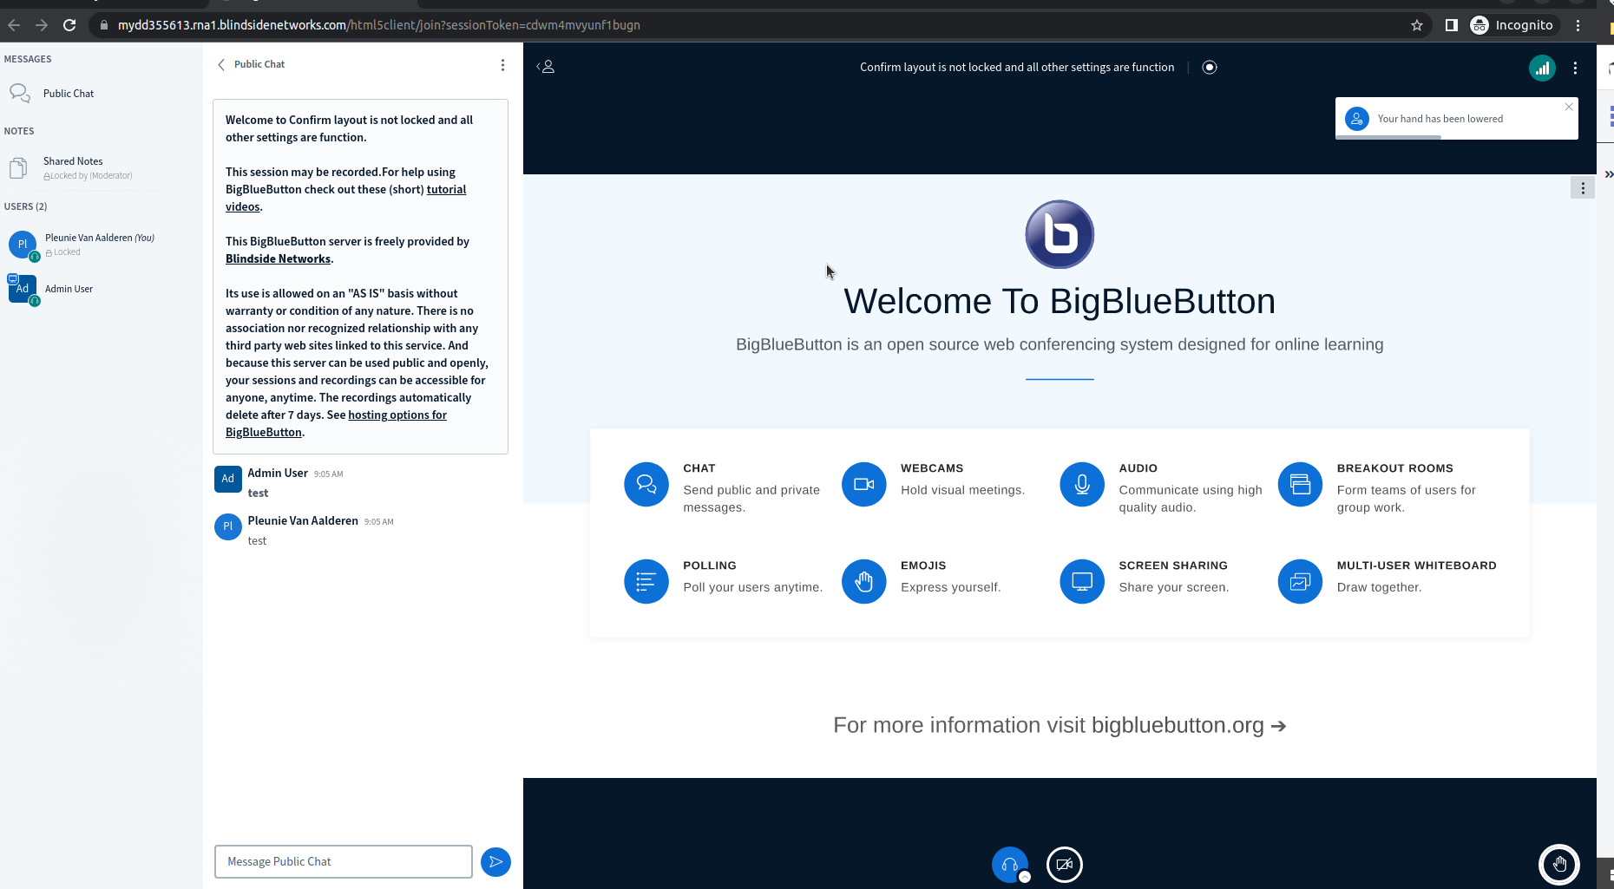The width and height of the screenshot is (1614, 889).
Task: Open the Blindside Networks link
Action: [278, 259]
